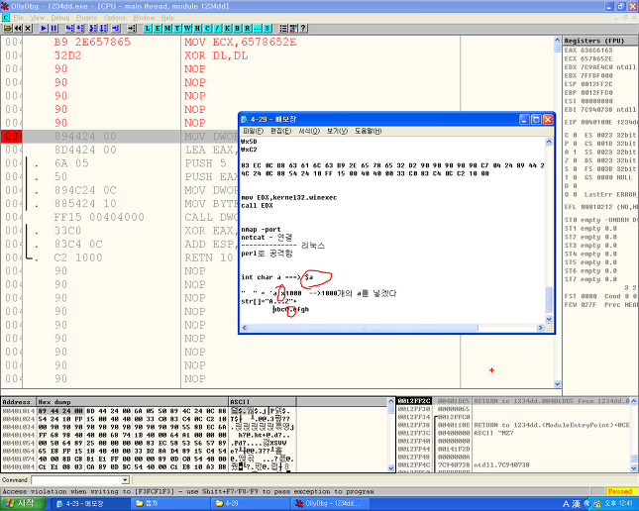Restart the debugged program with the rewind icon
This screenshot has height=511, width=639.
pyautogui.click(x=18, y=28)
